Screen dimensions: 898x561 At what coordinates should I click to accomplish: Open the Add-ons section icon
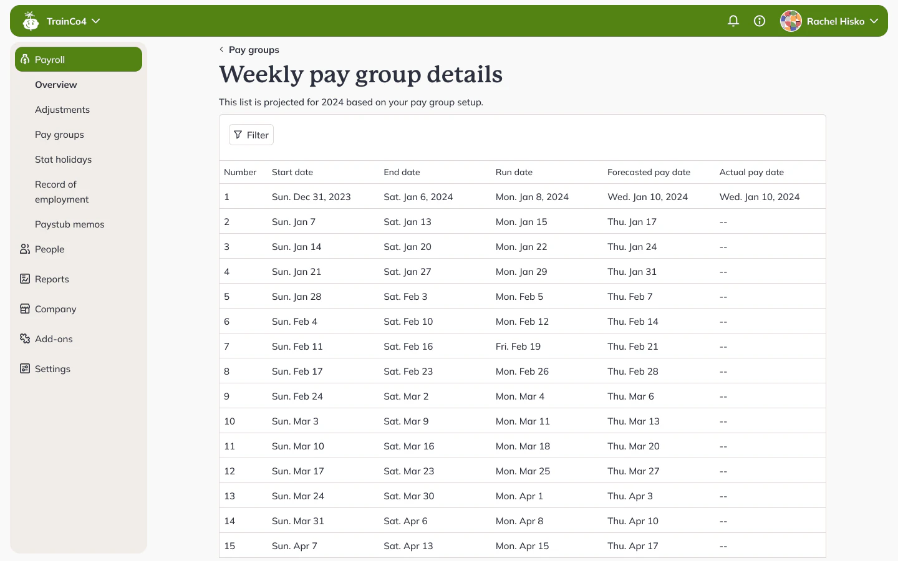(24, 338)
